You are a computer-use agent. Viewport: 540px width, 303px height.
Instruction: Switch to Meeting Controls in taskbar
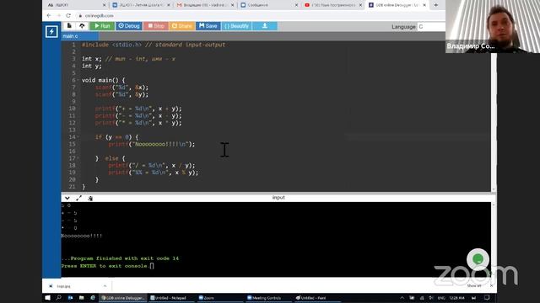click(x=268, y=298)
